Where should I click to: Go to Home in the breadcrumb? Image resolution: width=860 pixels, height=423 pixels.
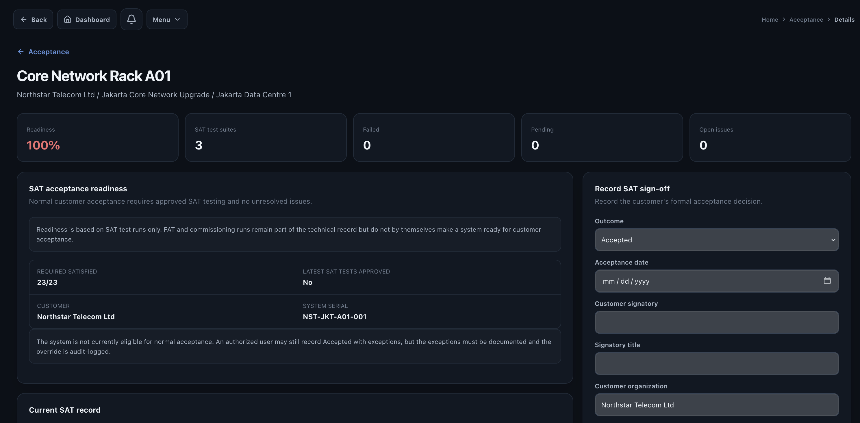pyautogui.click(x=770, y=20)
